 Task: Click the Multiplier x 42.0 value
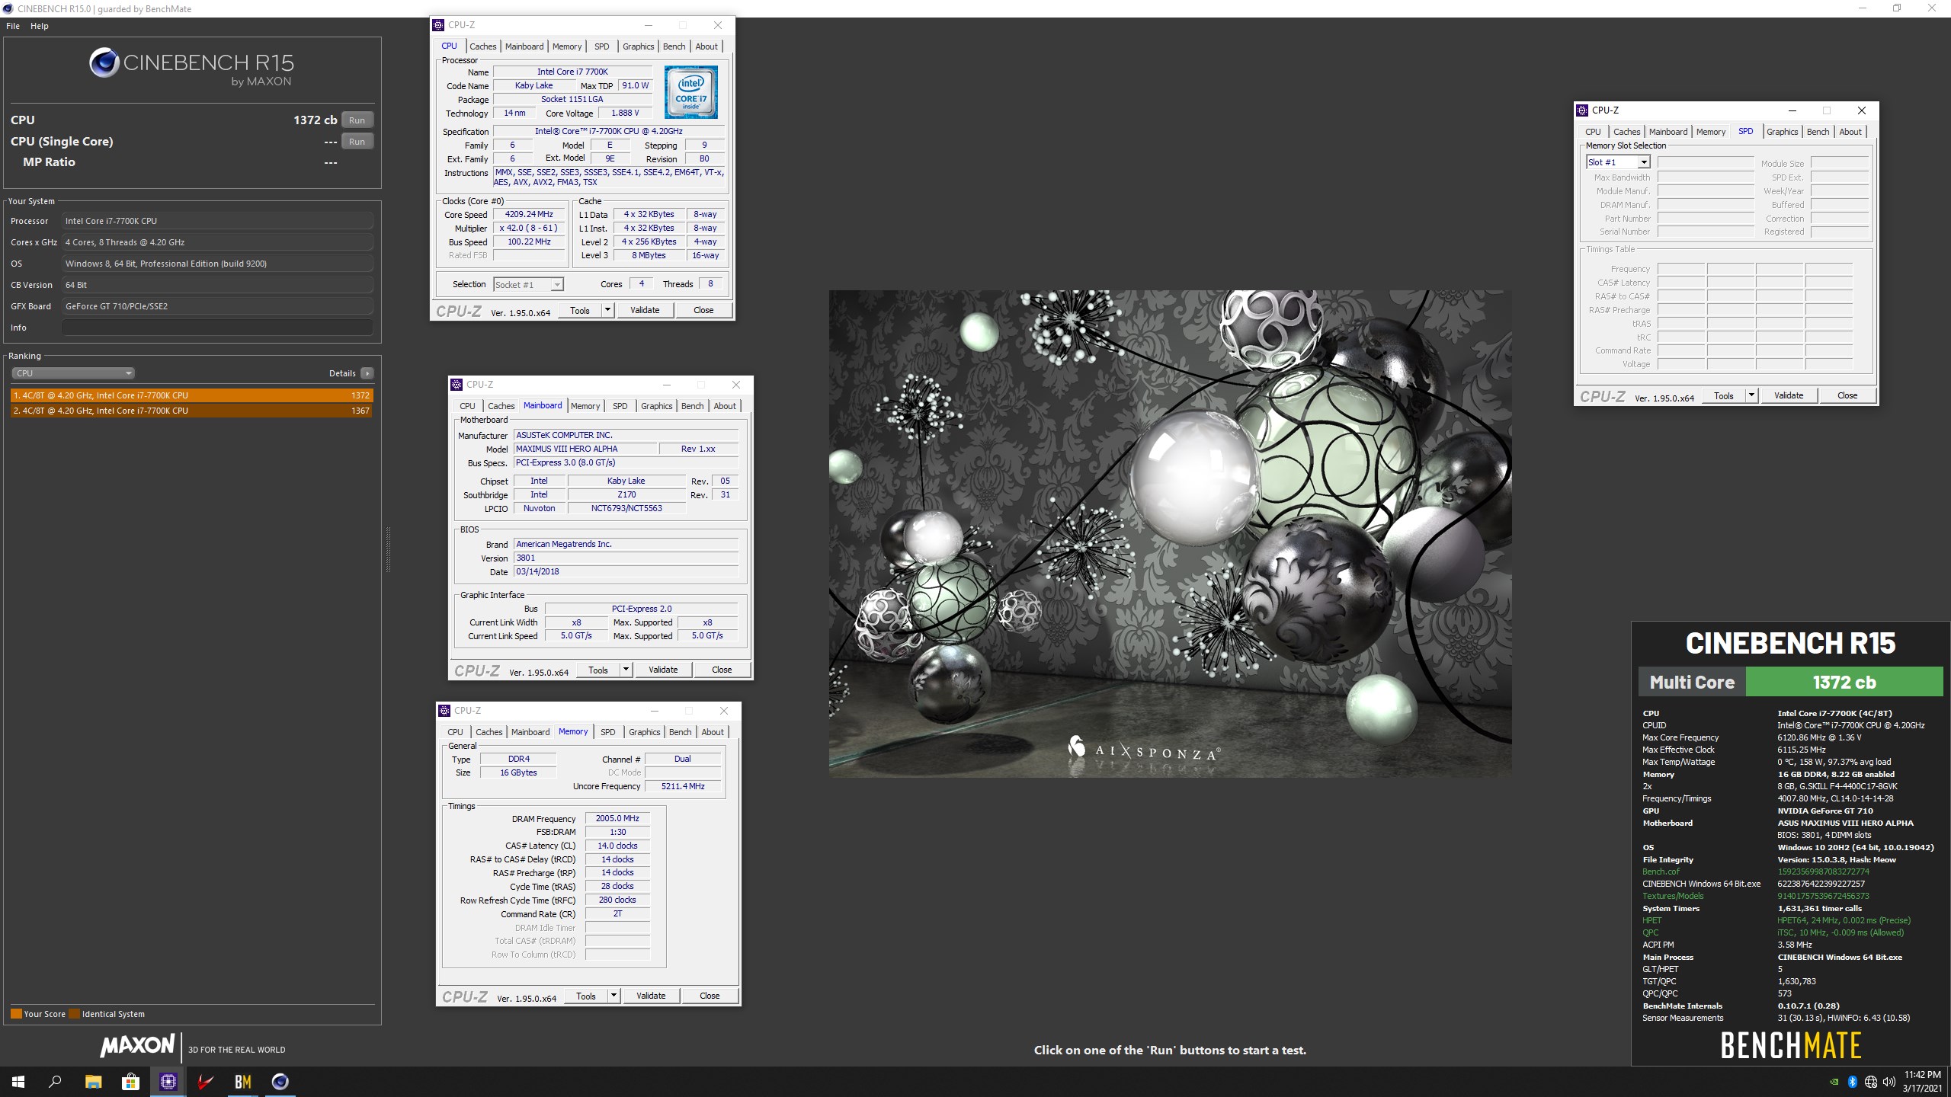pos(529,229)
